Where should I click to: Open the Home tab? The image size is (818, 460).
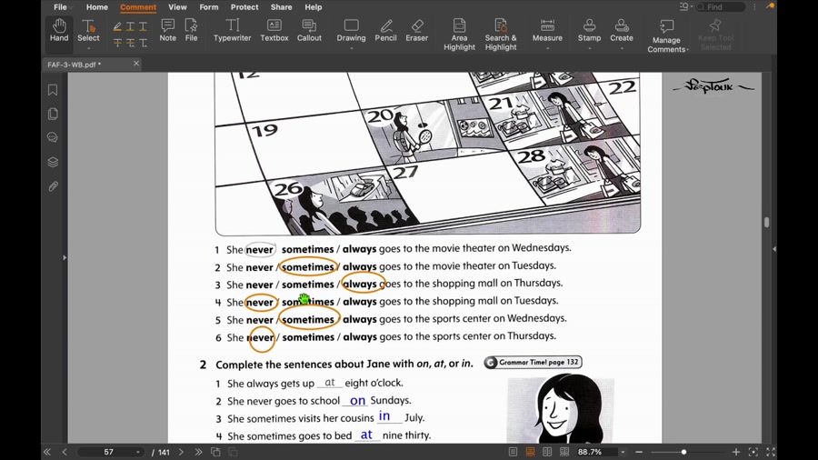[97, 7]
